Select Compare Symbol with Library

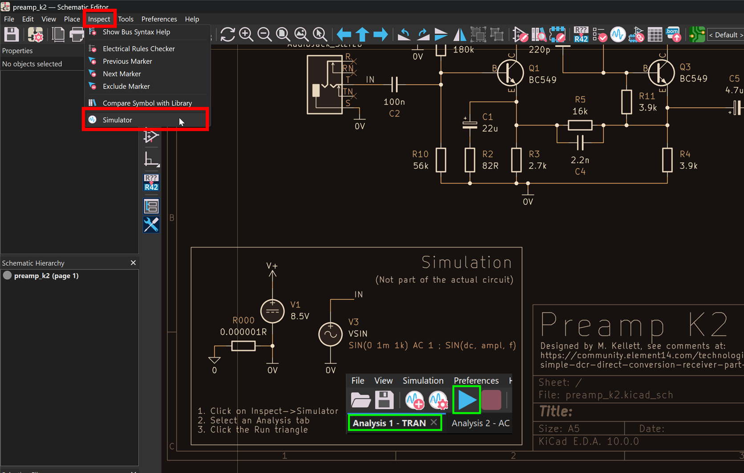tap(147, 103)
